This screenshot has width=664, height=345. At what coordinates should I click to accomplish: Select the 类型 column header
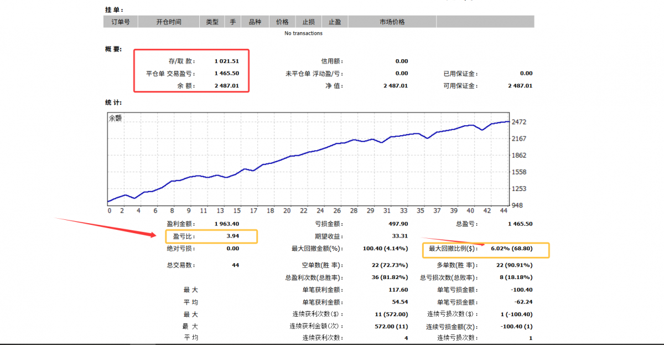click(212, 22)
